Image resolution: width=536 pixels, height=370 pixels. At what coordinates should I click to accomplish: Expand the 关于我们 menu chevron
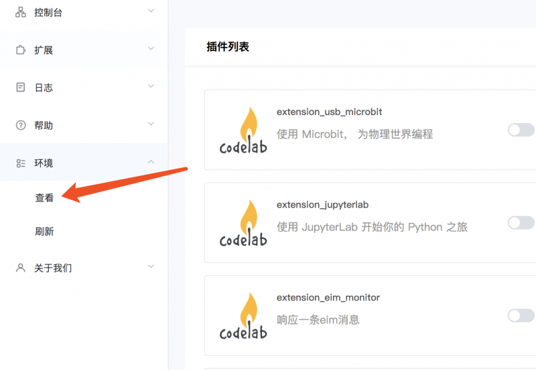[x=151, y=266]
